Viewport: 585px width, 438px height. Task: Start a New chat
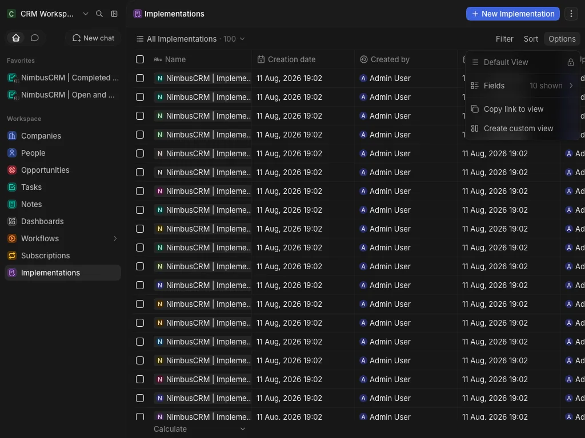[93, 38]
